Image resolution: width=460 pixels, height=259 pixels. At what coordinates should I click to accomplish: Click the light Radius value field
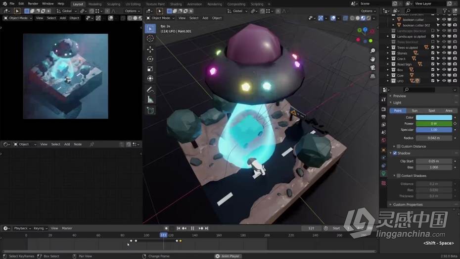434,138
